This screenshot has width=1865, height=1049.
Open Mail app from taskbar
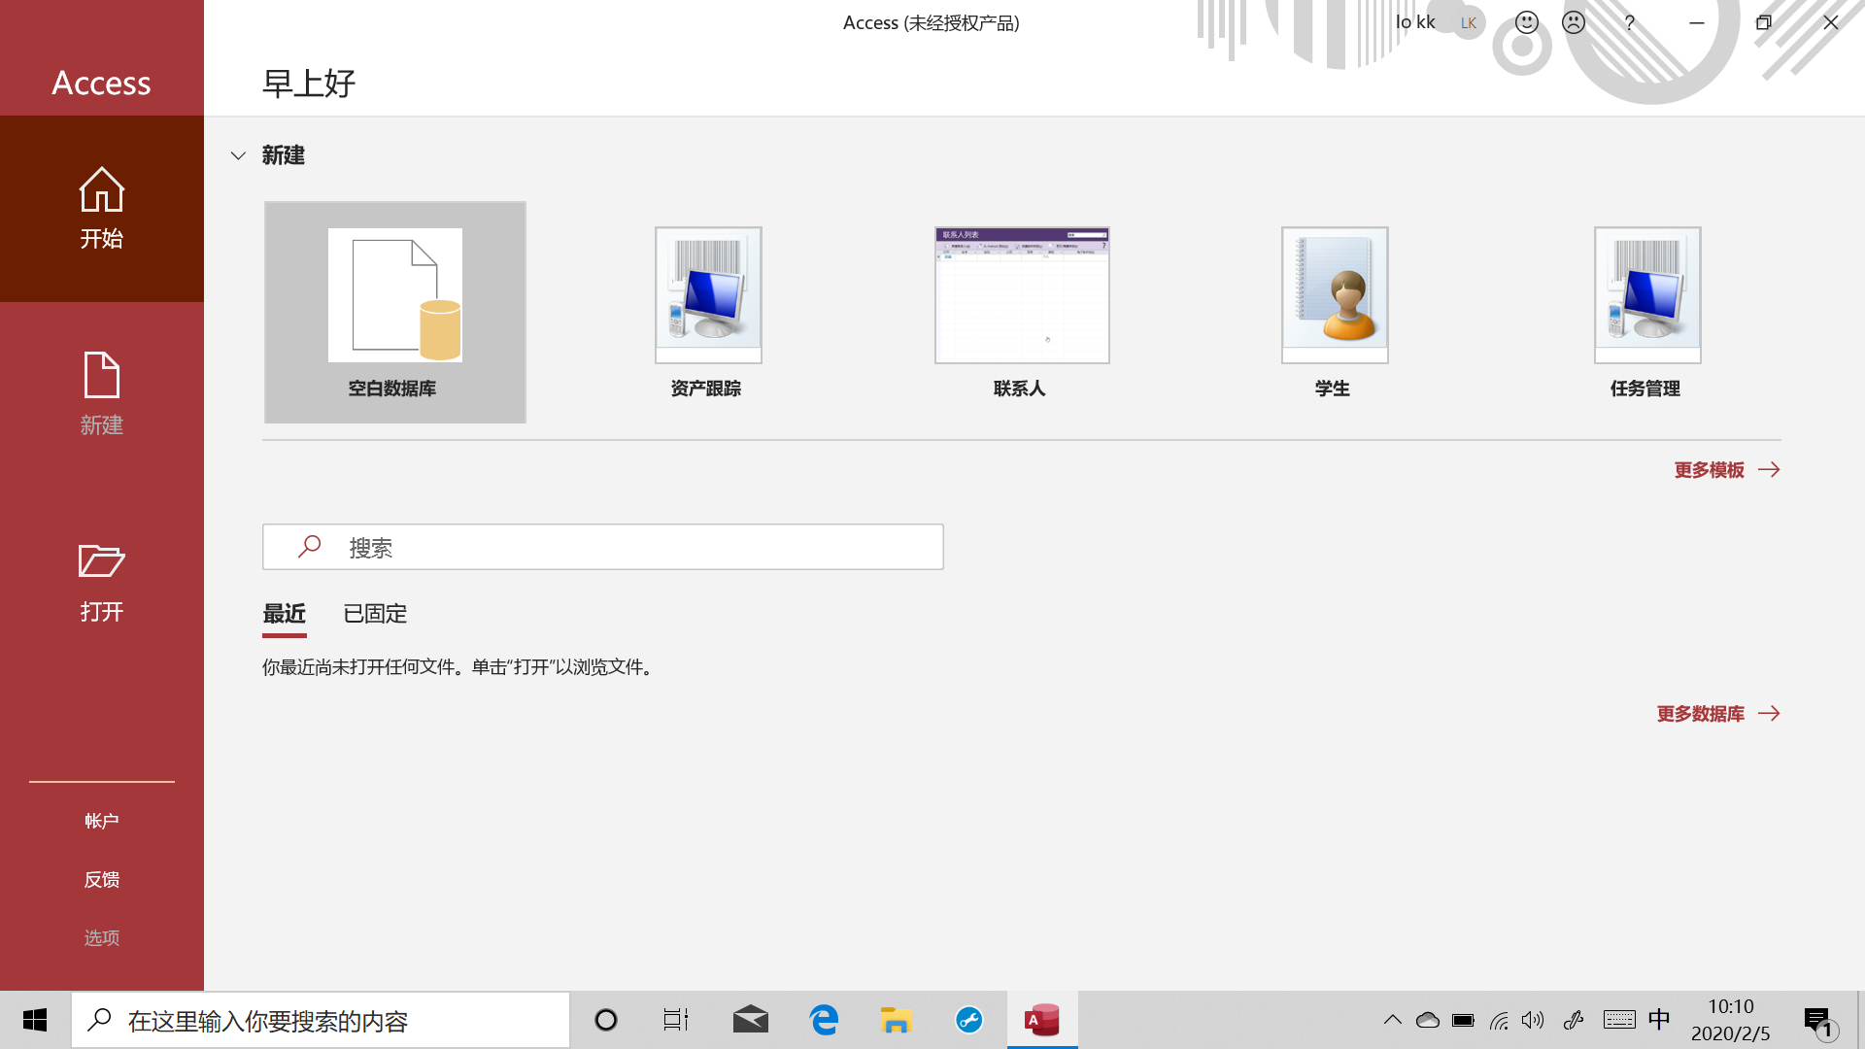(x=750, y=1020)
